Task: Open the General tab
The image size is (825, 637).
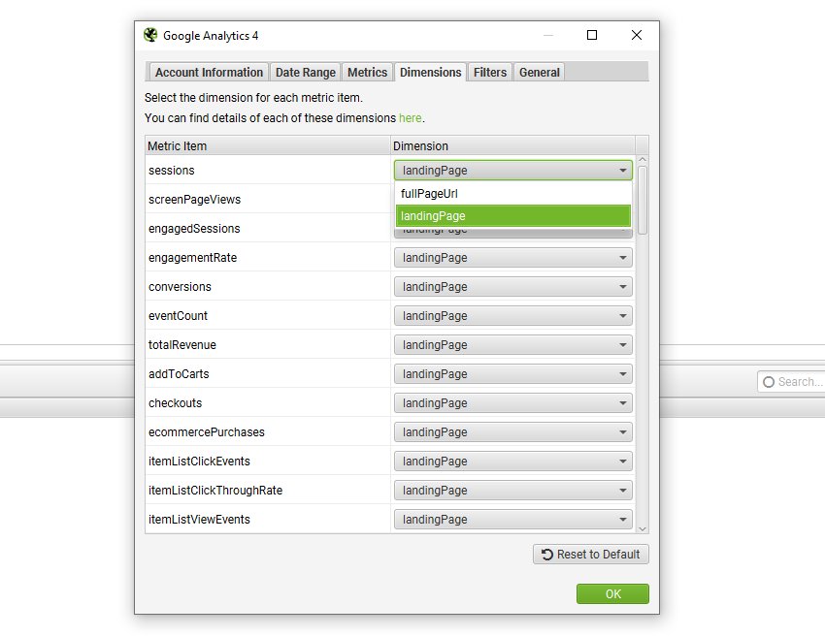Action: click(540, 72)
